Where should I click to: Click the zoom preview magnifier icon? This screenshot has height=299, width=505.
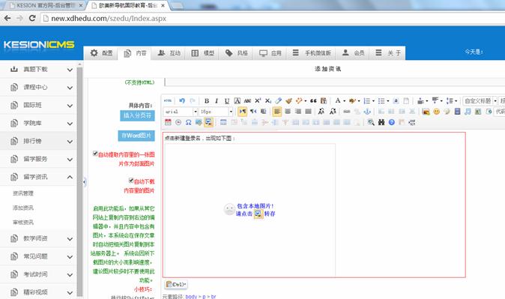[x=371, y=122]
